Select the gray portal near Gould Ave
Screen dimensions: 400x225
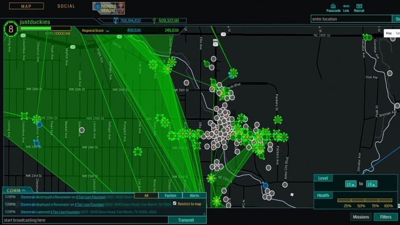tap(82, 130)
